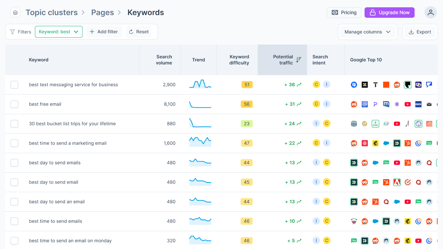Click the Filters funnel icon

click(x=12, y=32)
